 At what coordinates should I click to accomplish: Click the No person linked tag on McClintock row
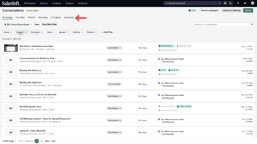184,46
